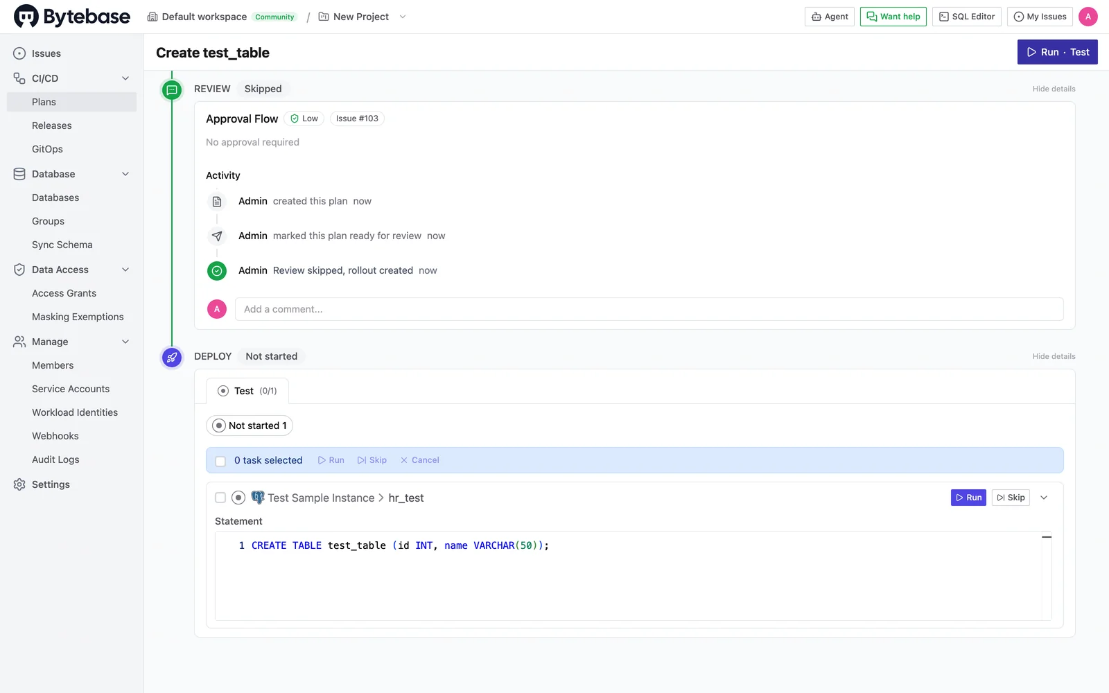
Task: Click the Deploy rocket stage icon
Action: [172, 358]
